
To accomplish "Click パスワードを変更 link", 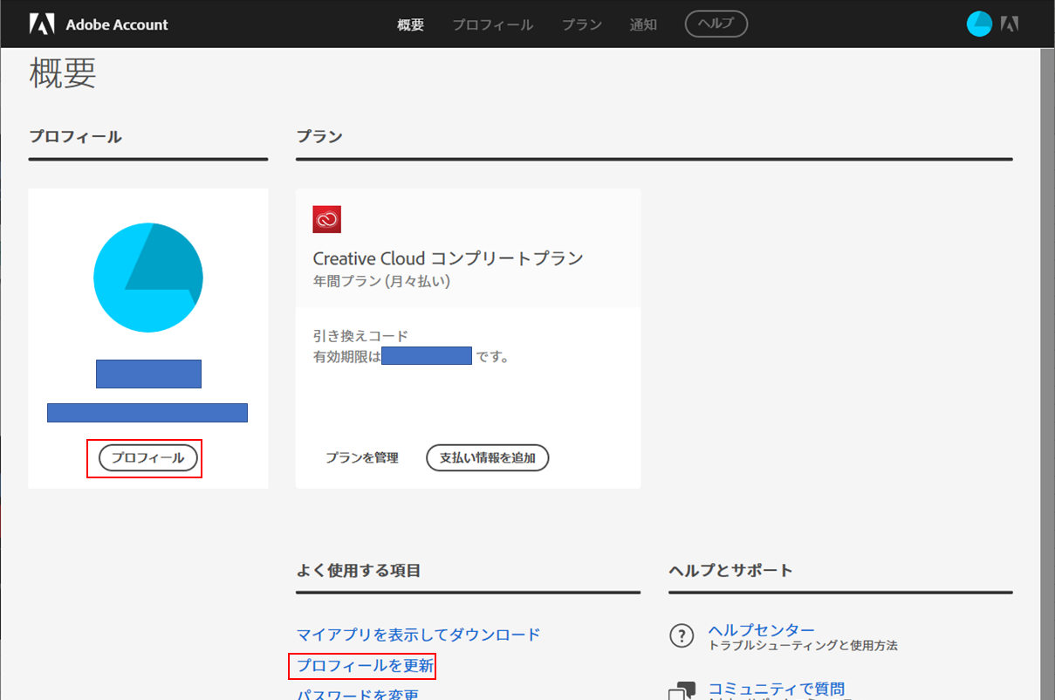I will [357, 694].
